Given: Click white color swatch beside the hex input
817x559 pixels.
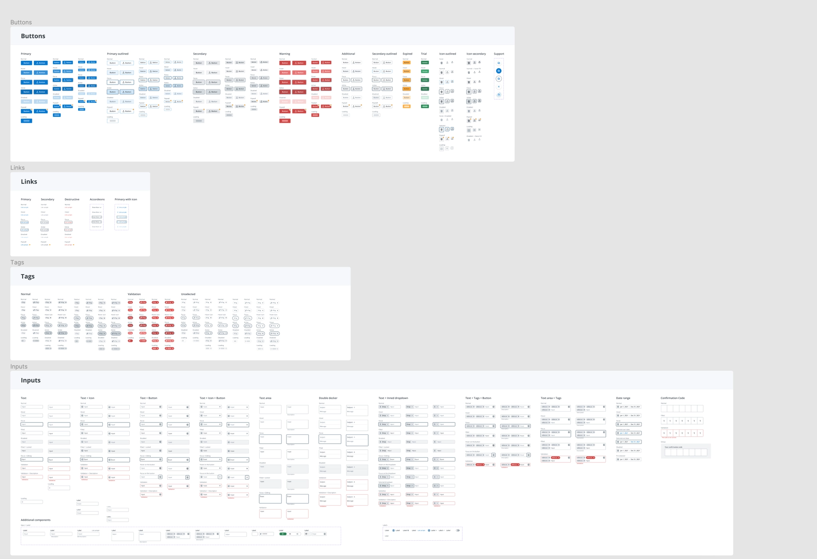Looking at the screenshot, I should click(255, 534).
